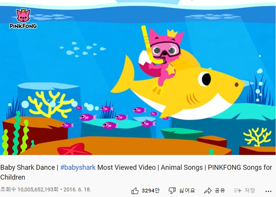Click the 저장 save label
The height and width of the screenshot is (197, 276).
tap(250, 190)
